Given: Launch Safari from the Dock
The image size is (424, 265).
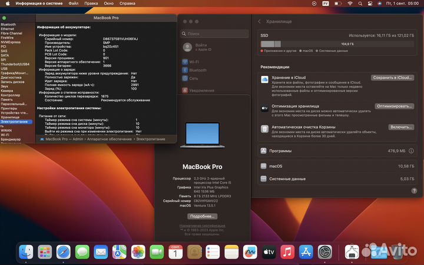Looking at the screenshot, I should (x=63, y=252).
